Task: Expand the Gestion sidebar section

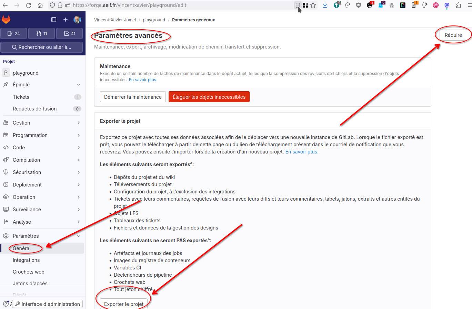Action: point(42,123)
